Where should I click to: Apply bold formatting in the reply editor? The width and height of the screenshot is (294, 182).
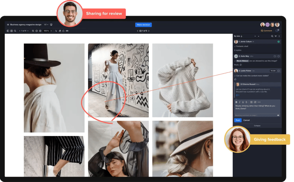[236, 102]
